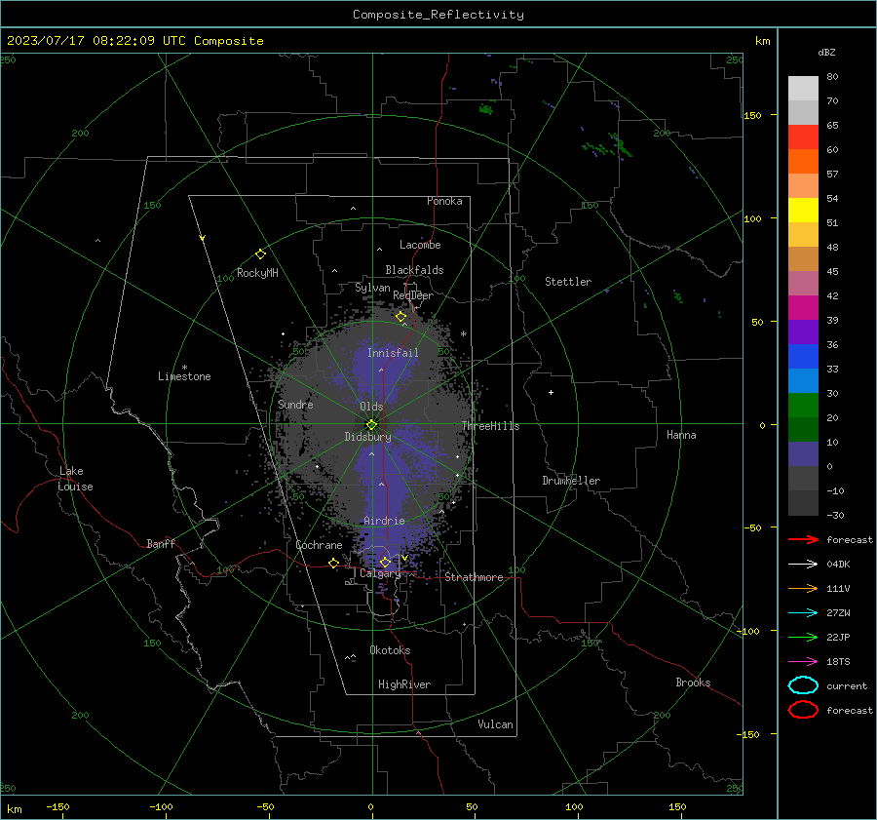This screenshot has width=877, height=820.
Task: Pick the blue 33-36 dBZ swatch
Action: tap(803, 357)
